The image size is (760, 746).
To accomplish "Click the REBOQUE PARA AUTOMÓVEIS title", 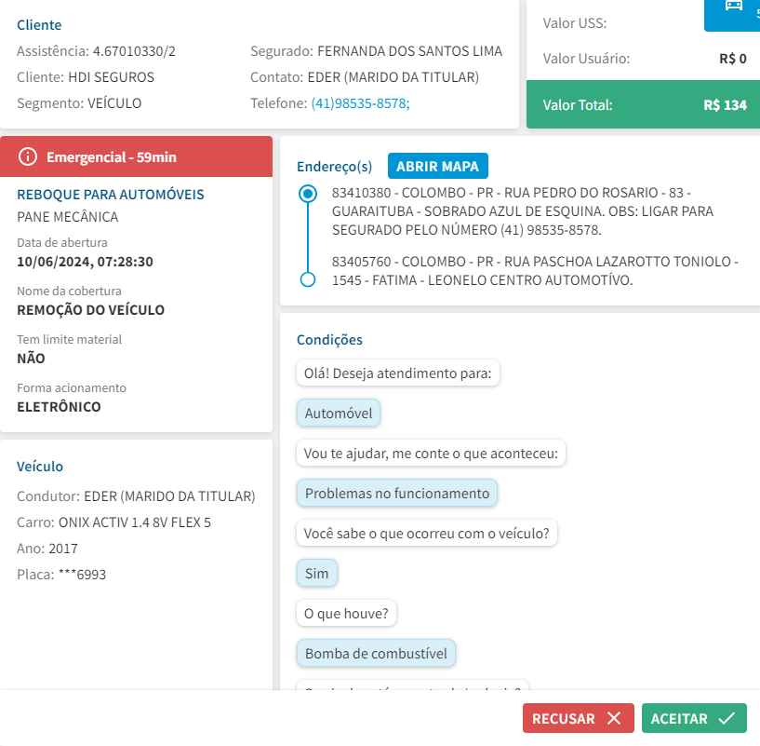I will (x=111, y=195).
